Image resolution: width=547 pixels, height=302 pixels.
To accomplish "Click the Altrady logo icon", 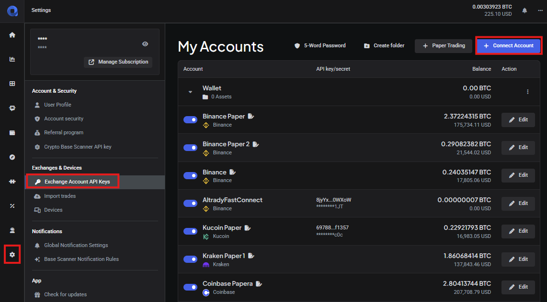I will tap(12, 11).
